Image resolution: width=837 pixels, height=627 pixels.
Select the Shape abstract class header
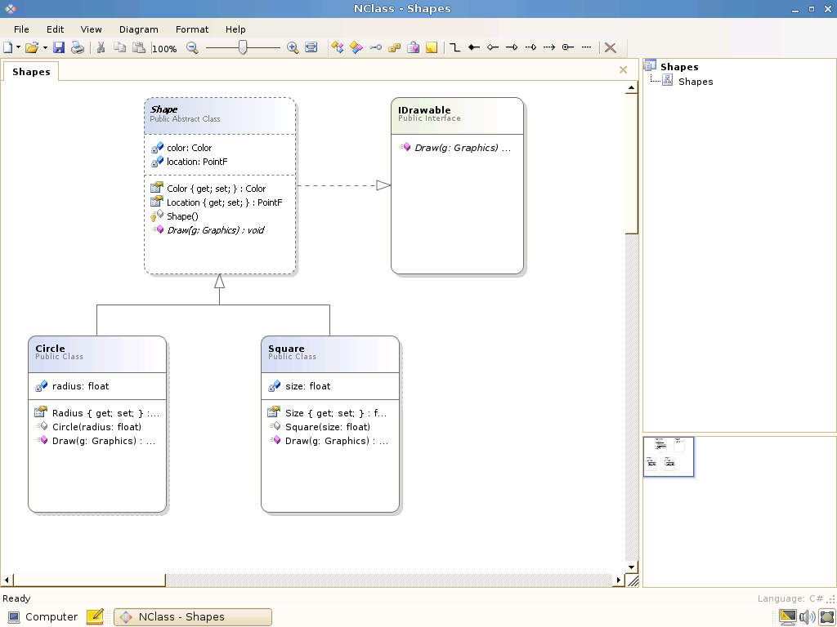[220, 116]
